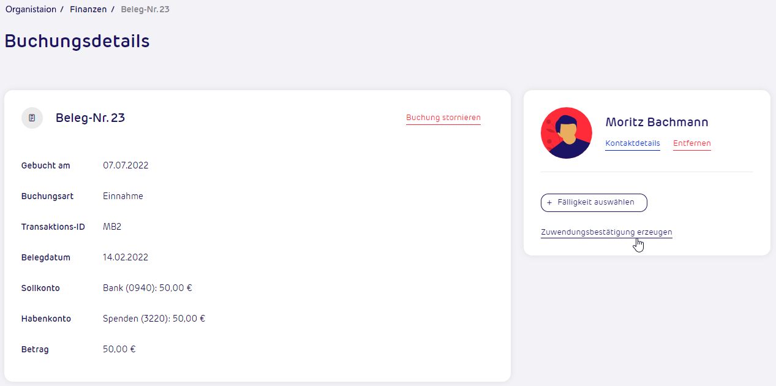Screen dimensions: 776x386
Task: Click the Betrag value 50,00 €
Action: pos(119,349)
